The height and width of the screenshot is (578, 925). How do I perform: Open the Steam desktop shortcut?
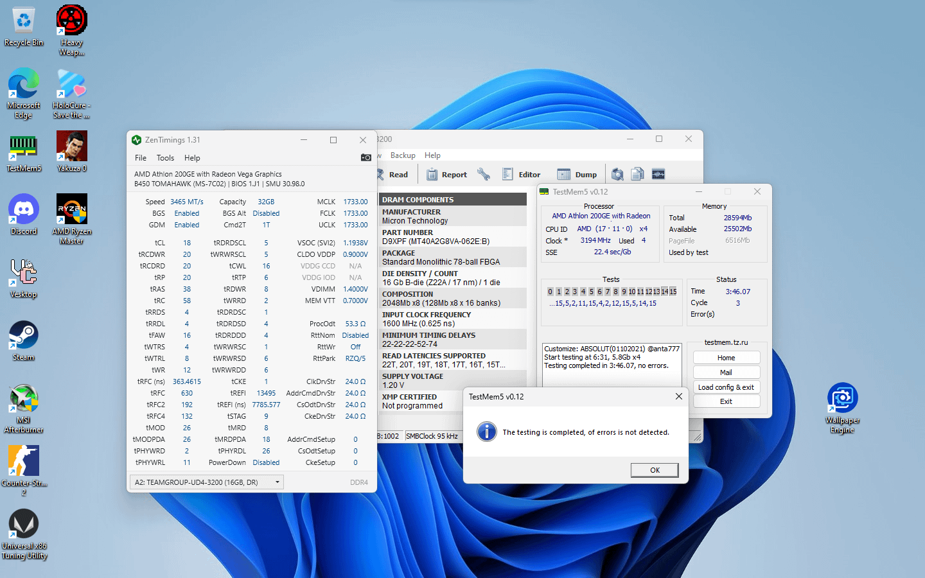coord(24,340)
